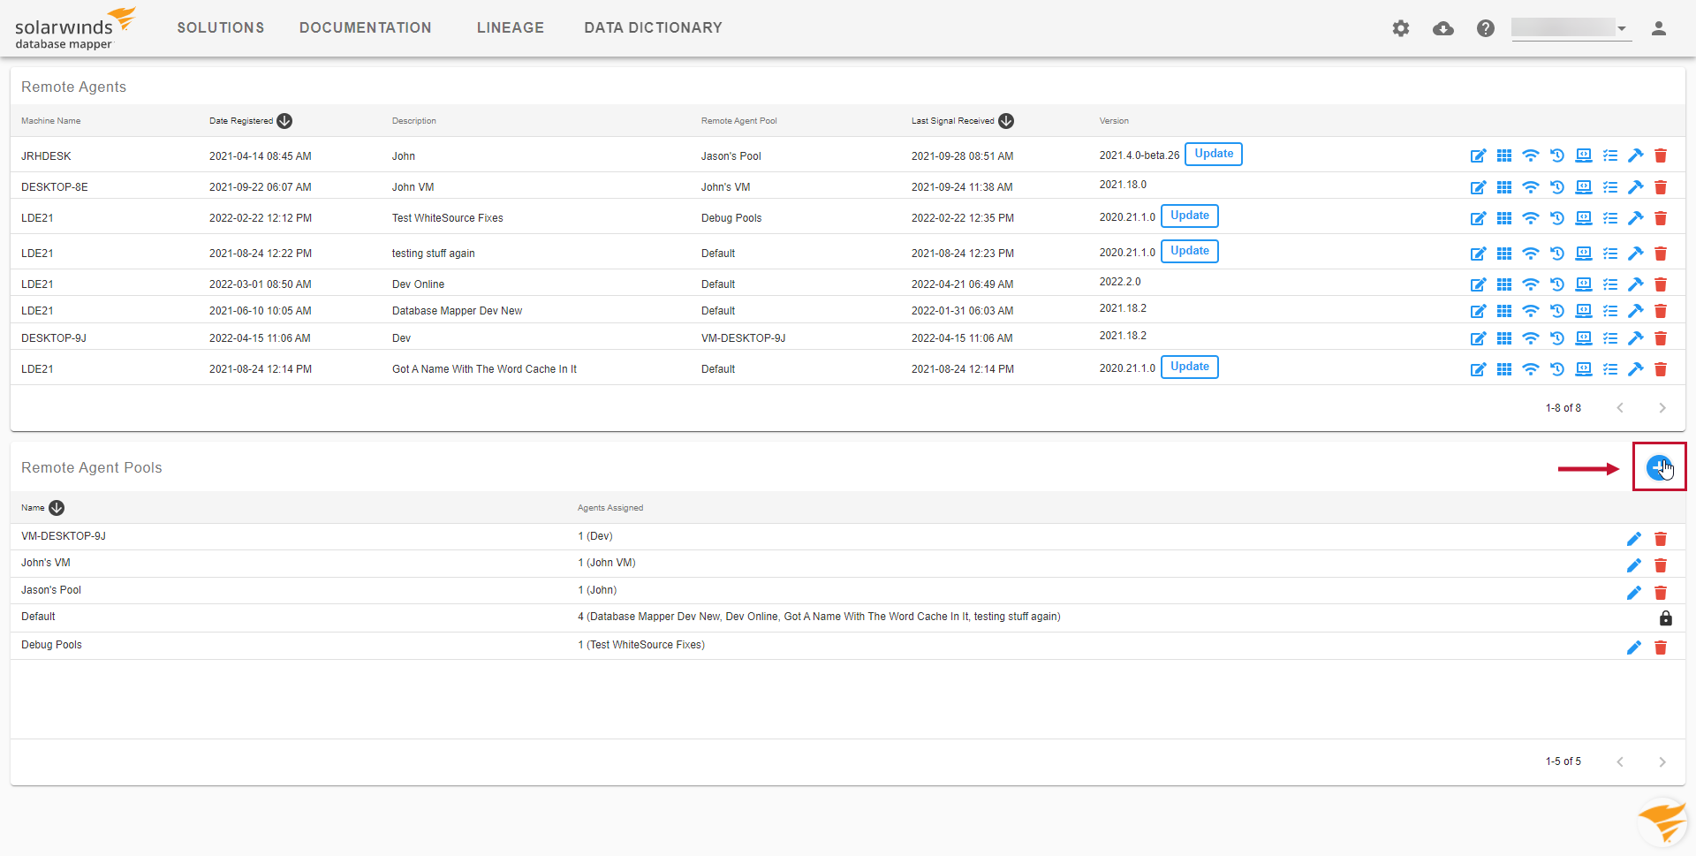Add a new remote agent pool
This screenshot has width=1696, height=856.
[x=1659, y=467]
